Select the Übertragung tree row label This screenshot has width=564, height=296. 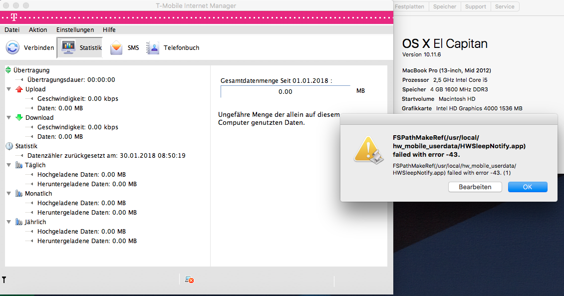tap(31, 70)
